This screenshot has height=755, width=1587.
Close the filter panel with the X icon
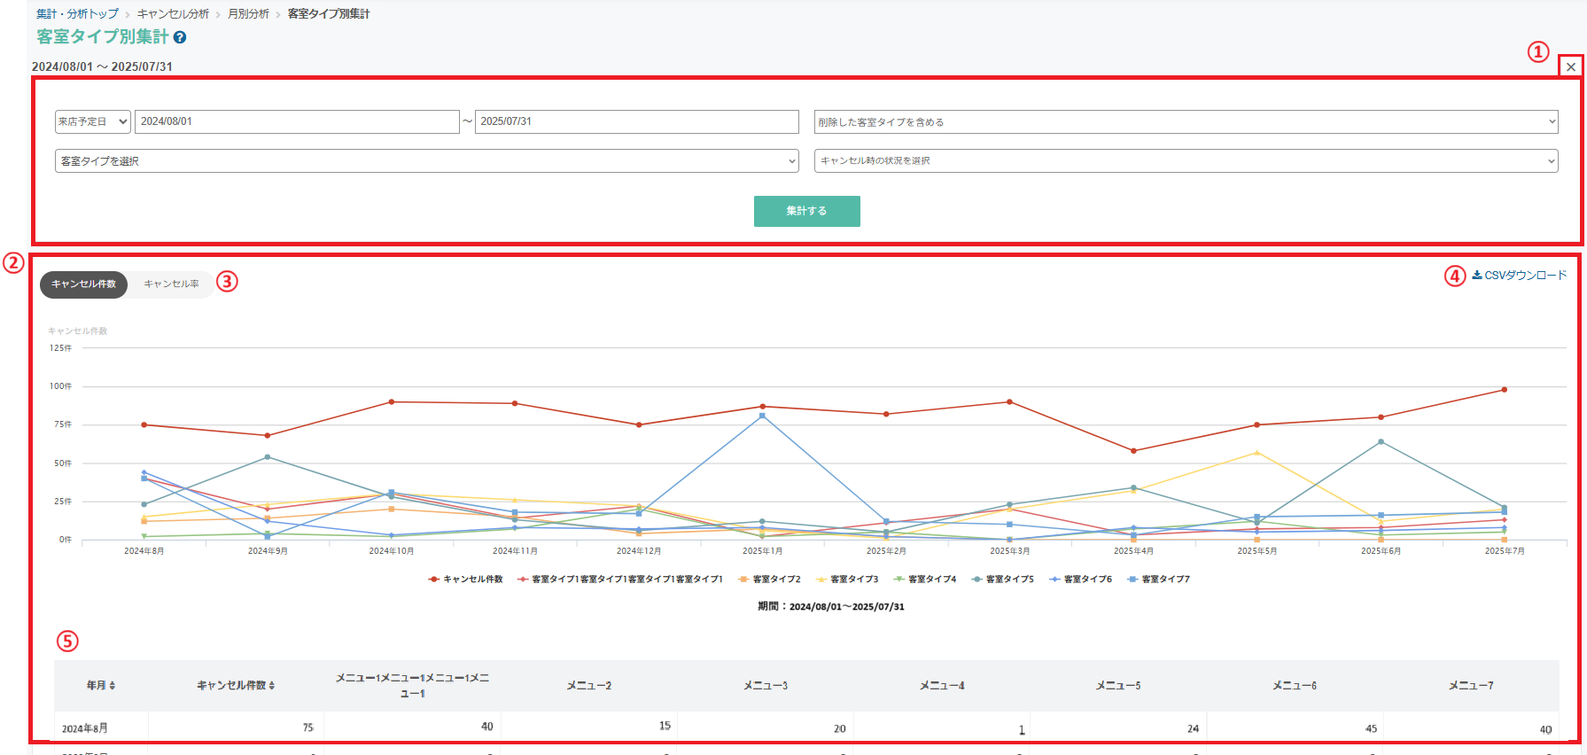pos(1571,66)
